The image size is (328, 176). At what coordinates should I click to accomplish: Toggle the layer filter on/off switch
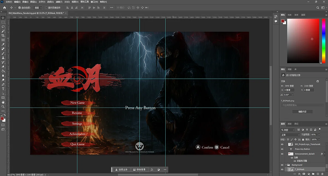pos(320,130)
